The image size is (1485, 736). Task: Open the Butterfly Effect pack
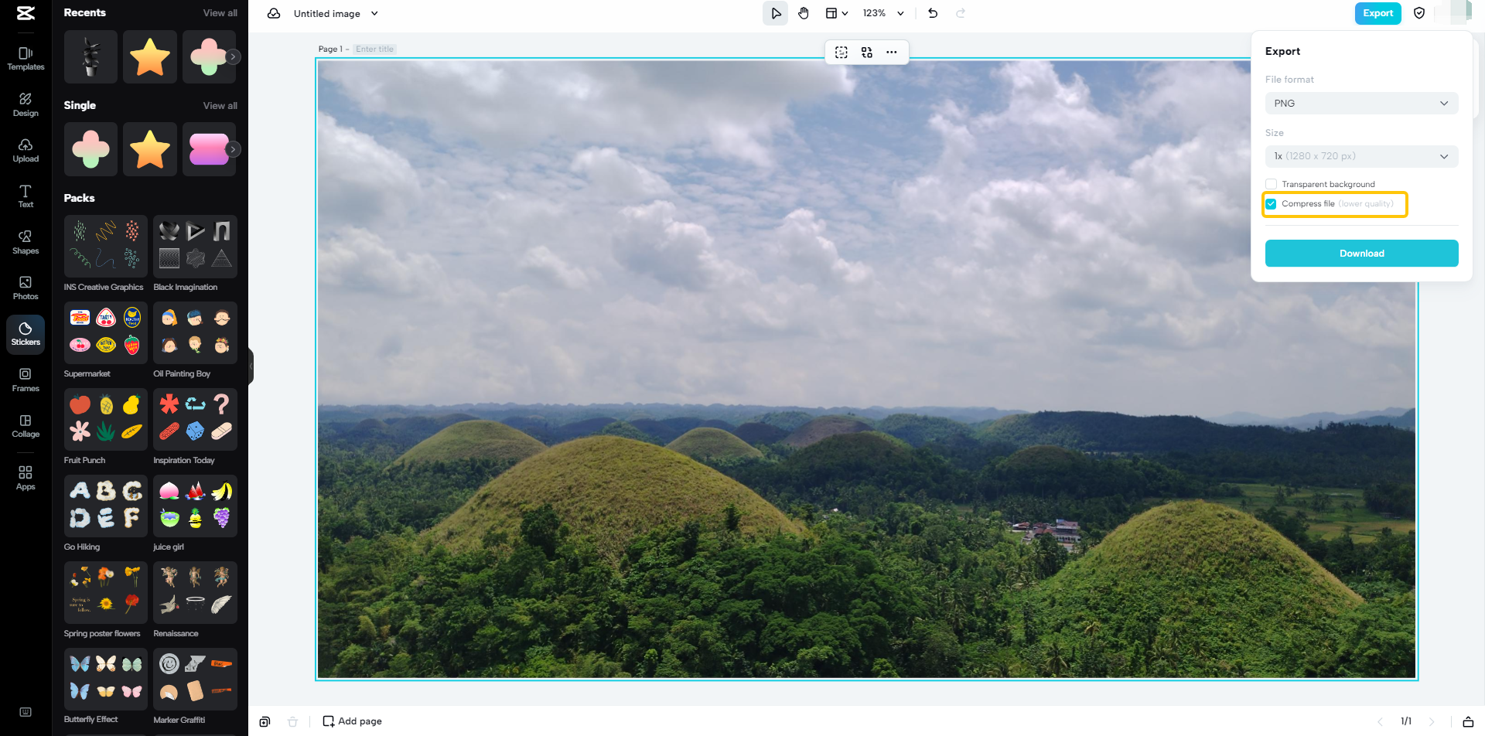click(105, 680)
